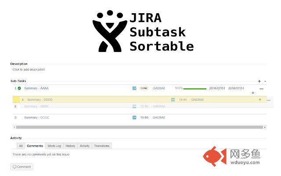
Task: Click the Comment button
Action: 22,167
